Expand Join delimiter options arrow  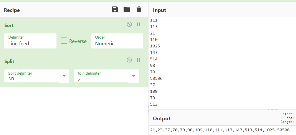click(x=133, y=76)
